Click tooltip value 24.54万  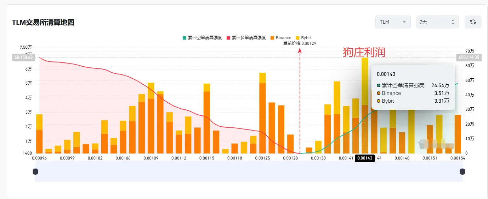[440, 85]
